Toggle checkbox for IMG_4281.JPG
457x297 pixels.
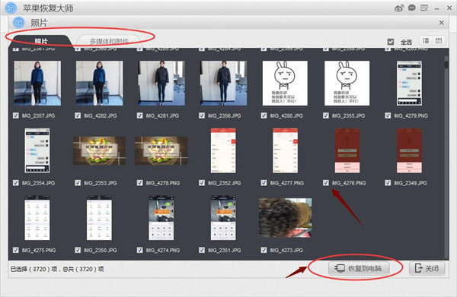pos(139,115)
